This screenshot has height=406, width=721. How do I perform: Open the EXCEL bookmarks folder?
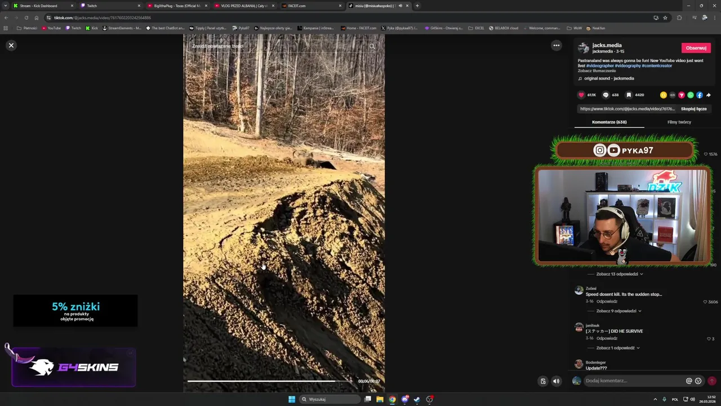click(477, 28)
